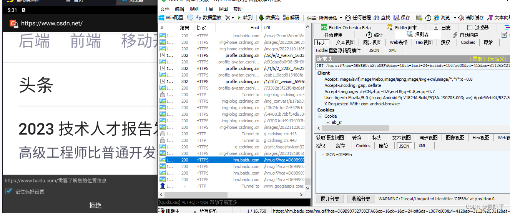Click the timer clock icon in Fiddler toolbar

click(x=428, y=18)
